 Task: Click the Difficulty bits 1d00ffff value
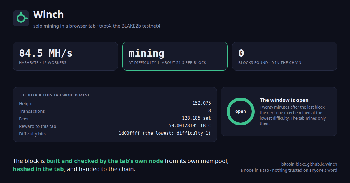point(165,133)
